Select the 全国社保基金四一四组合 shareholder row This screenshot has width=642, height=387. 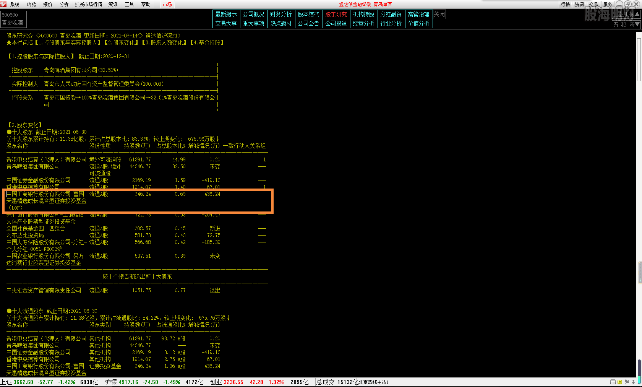point(136,228)
